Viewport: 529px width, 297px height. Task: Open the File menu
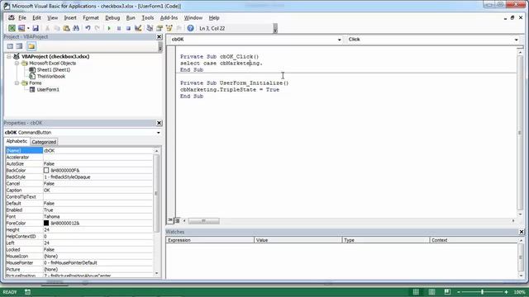pyautogui.click(x=22, y=18)
